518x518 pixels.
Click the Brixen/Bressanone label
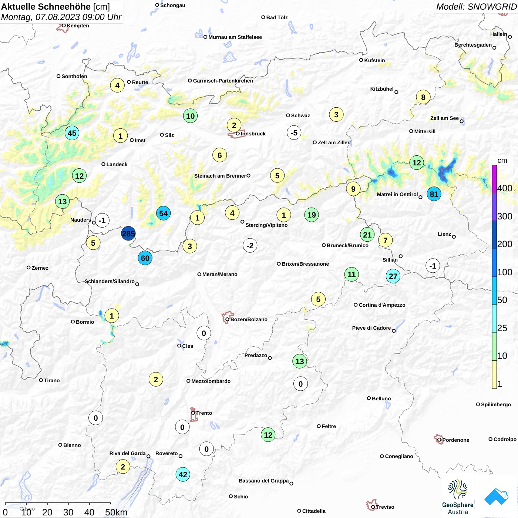(305, 264)
